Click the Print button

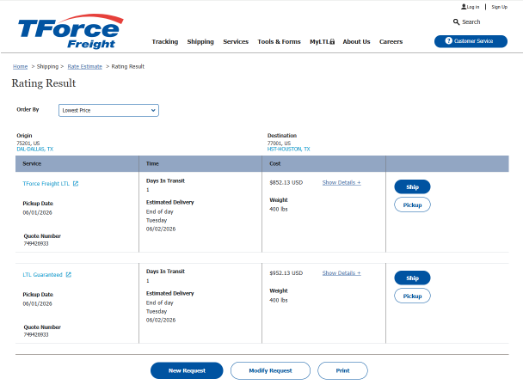pos(342,370)
